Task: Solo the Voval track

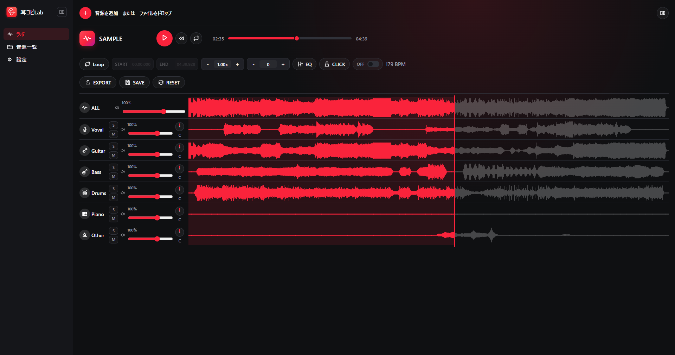Action: (114, 125)
